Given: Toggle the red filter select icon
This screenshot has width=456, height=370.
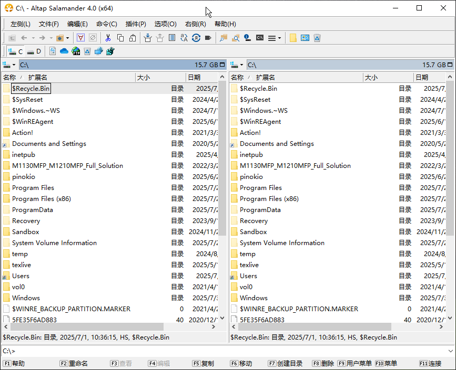Looking at the screenshot, I should [x=80, y=38].
